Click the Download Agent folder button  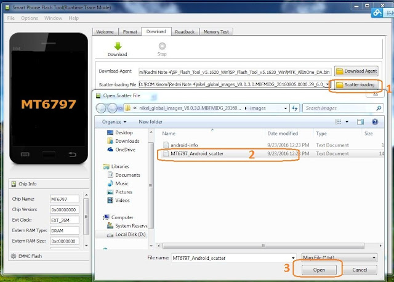356,71
